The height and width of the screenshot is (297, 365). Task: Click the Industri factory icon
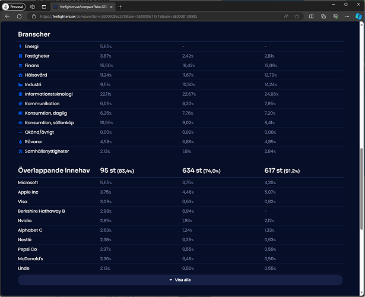tap(21, 84)
